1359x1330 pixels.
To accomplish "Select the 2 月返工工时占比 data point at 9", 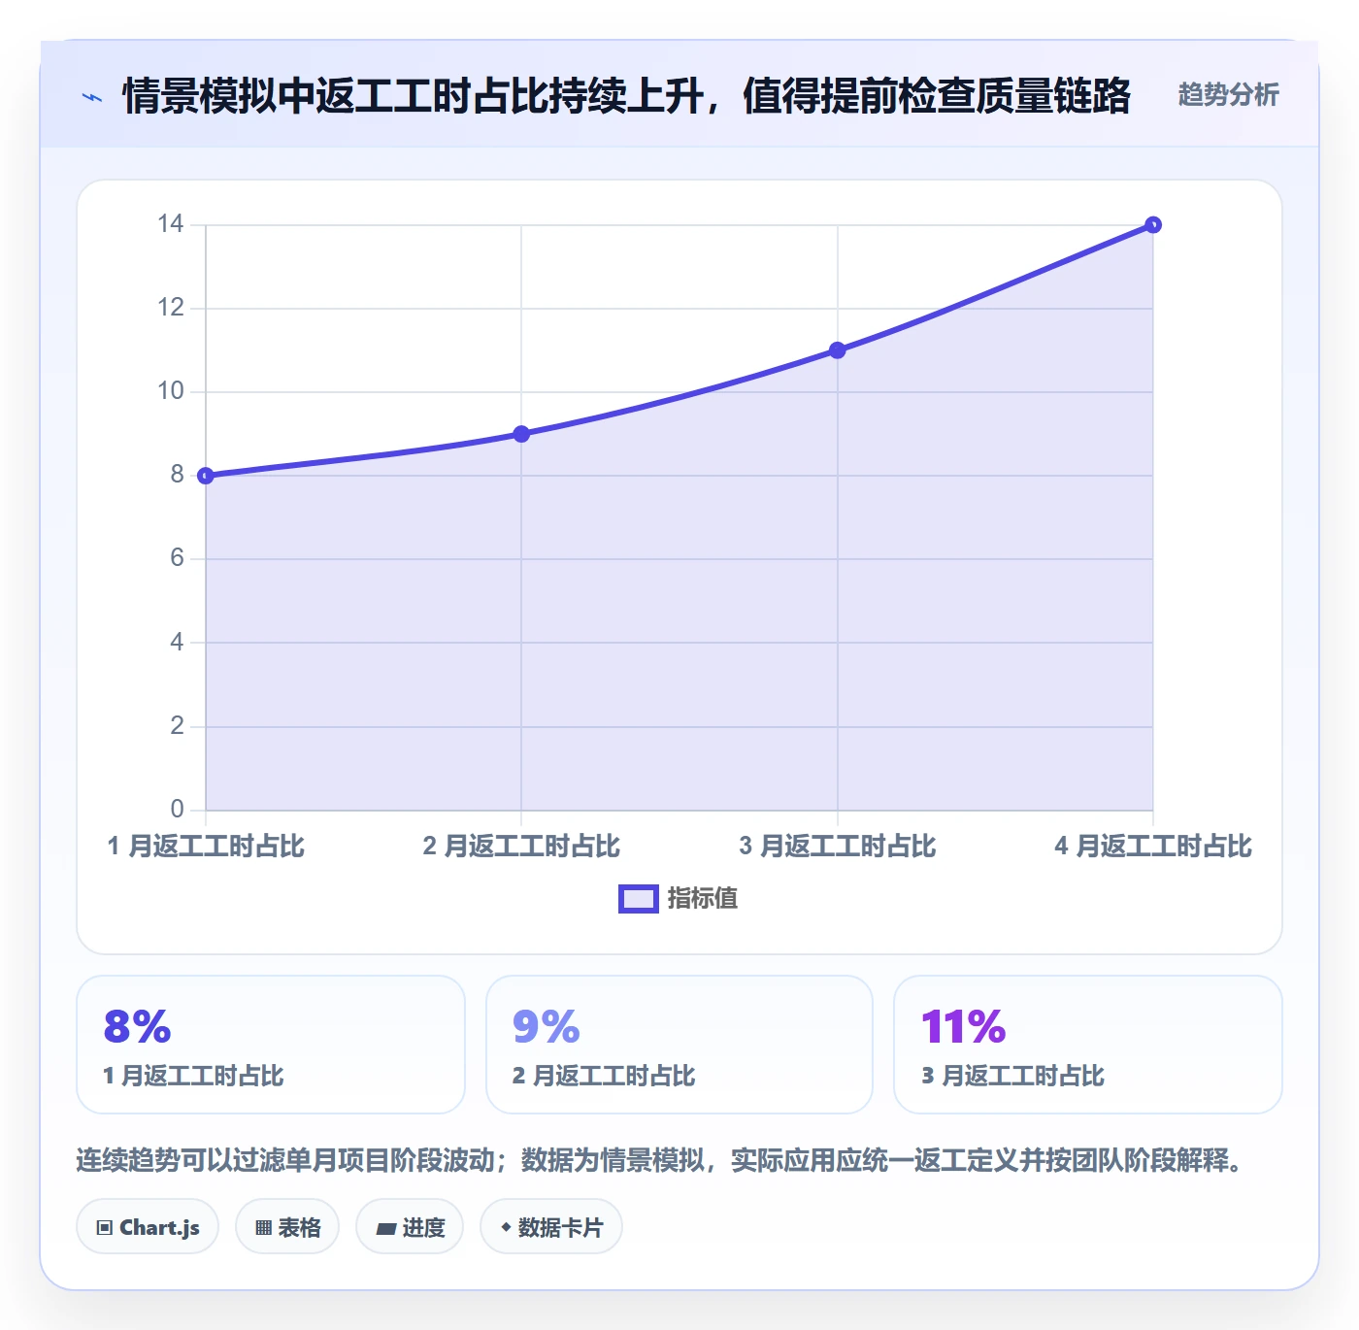I will pos(521,434).
